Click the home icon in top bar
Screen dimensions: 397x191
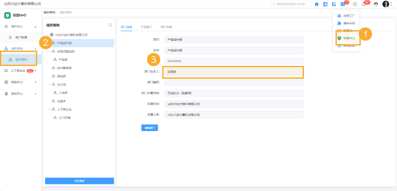click(316, 4)
